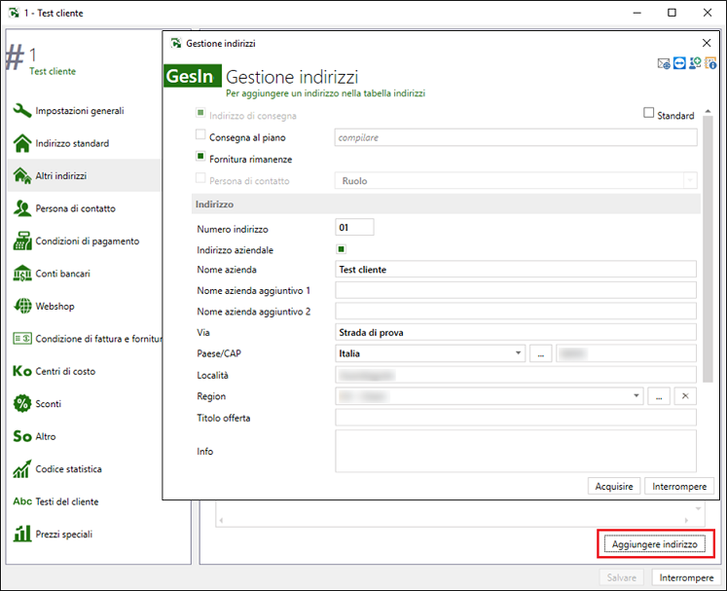This screenshot has height=591, width=727.
Task: Click the houses icon for Altri indirizzi
Action: pos(21,176)
